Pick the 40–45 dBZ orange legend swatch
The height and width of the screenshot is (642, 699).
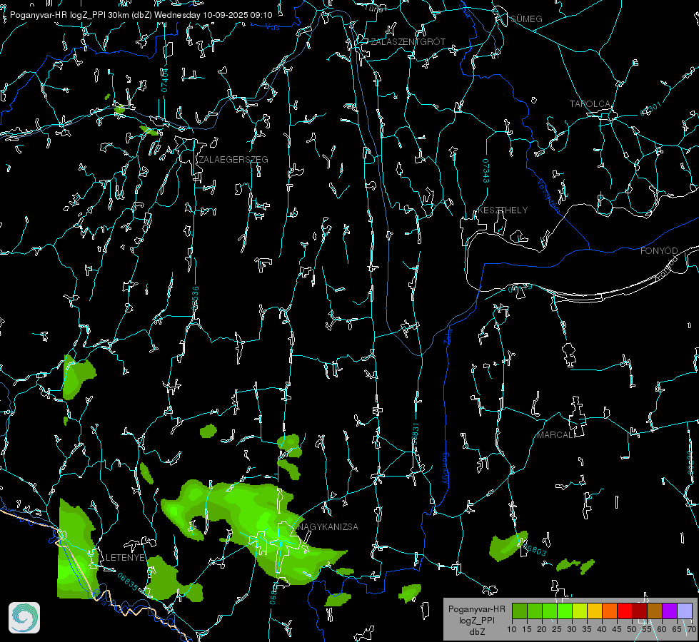click(x=610, y=611)
